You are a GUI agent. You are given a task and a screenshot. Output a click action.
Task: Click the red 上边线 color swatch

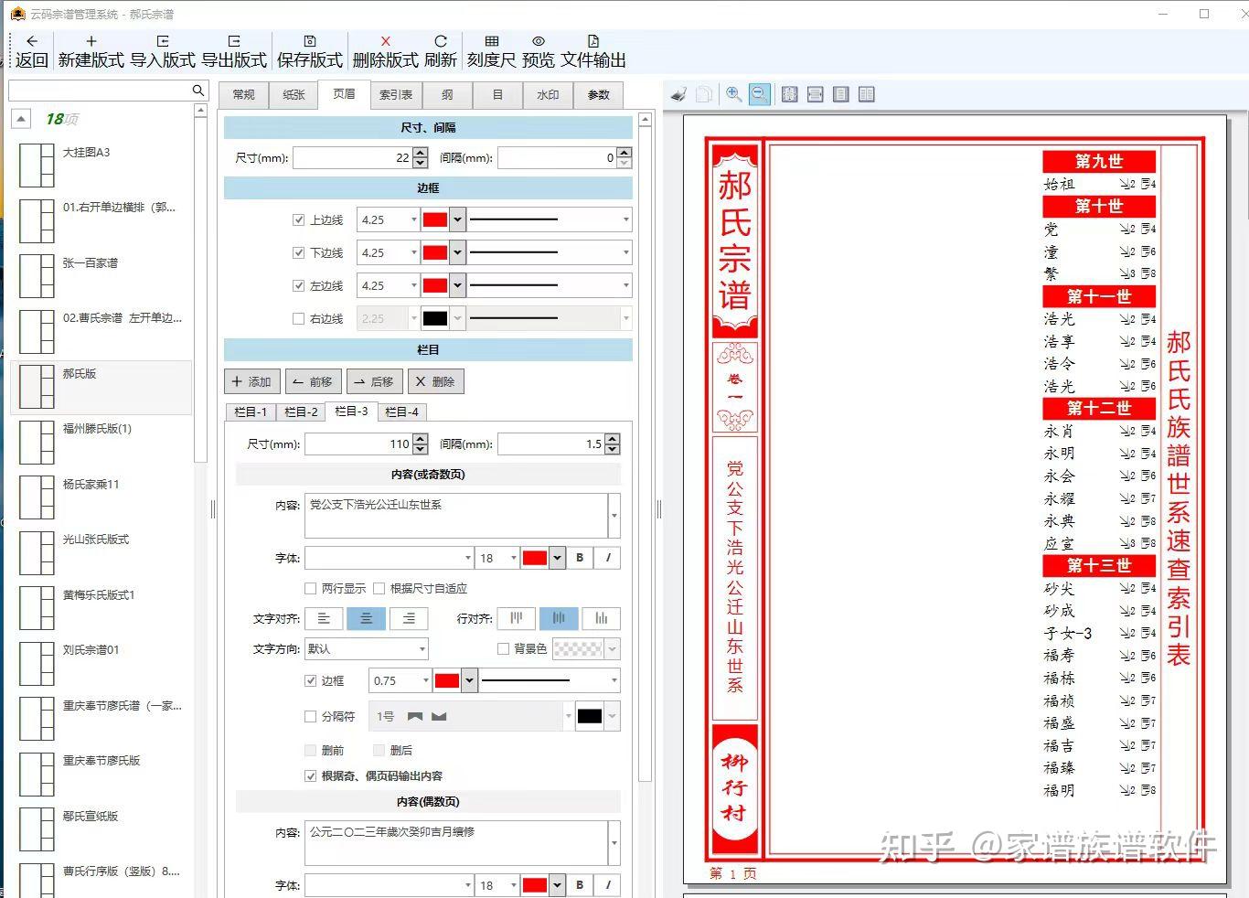(x=435, y=219)
